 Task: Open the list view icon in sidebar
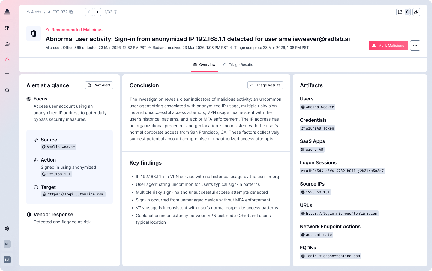7,75
